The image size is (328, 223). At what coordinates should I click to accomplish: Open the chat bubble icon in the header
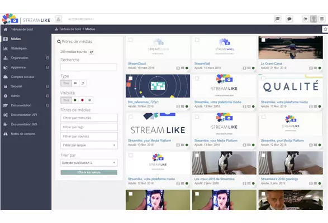pos(289,19)
